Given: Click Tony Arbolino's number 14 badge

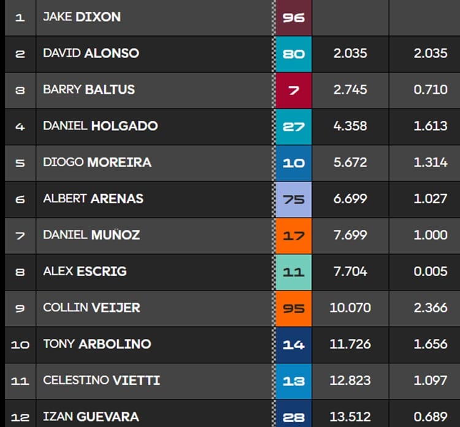Looking at the screenshot, I should 293,344.
